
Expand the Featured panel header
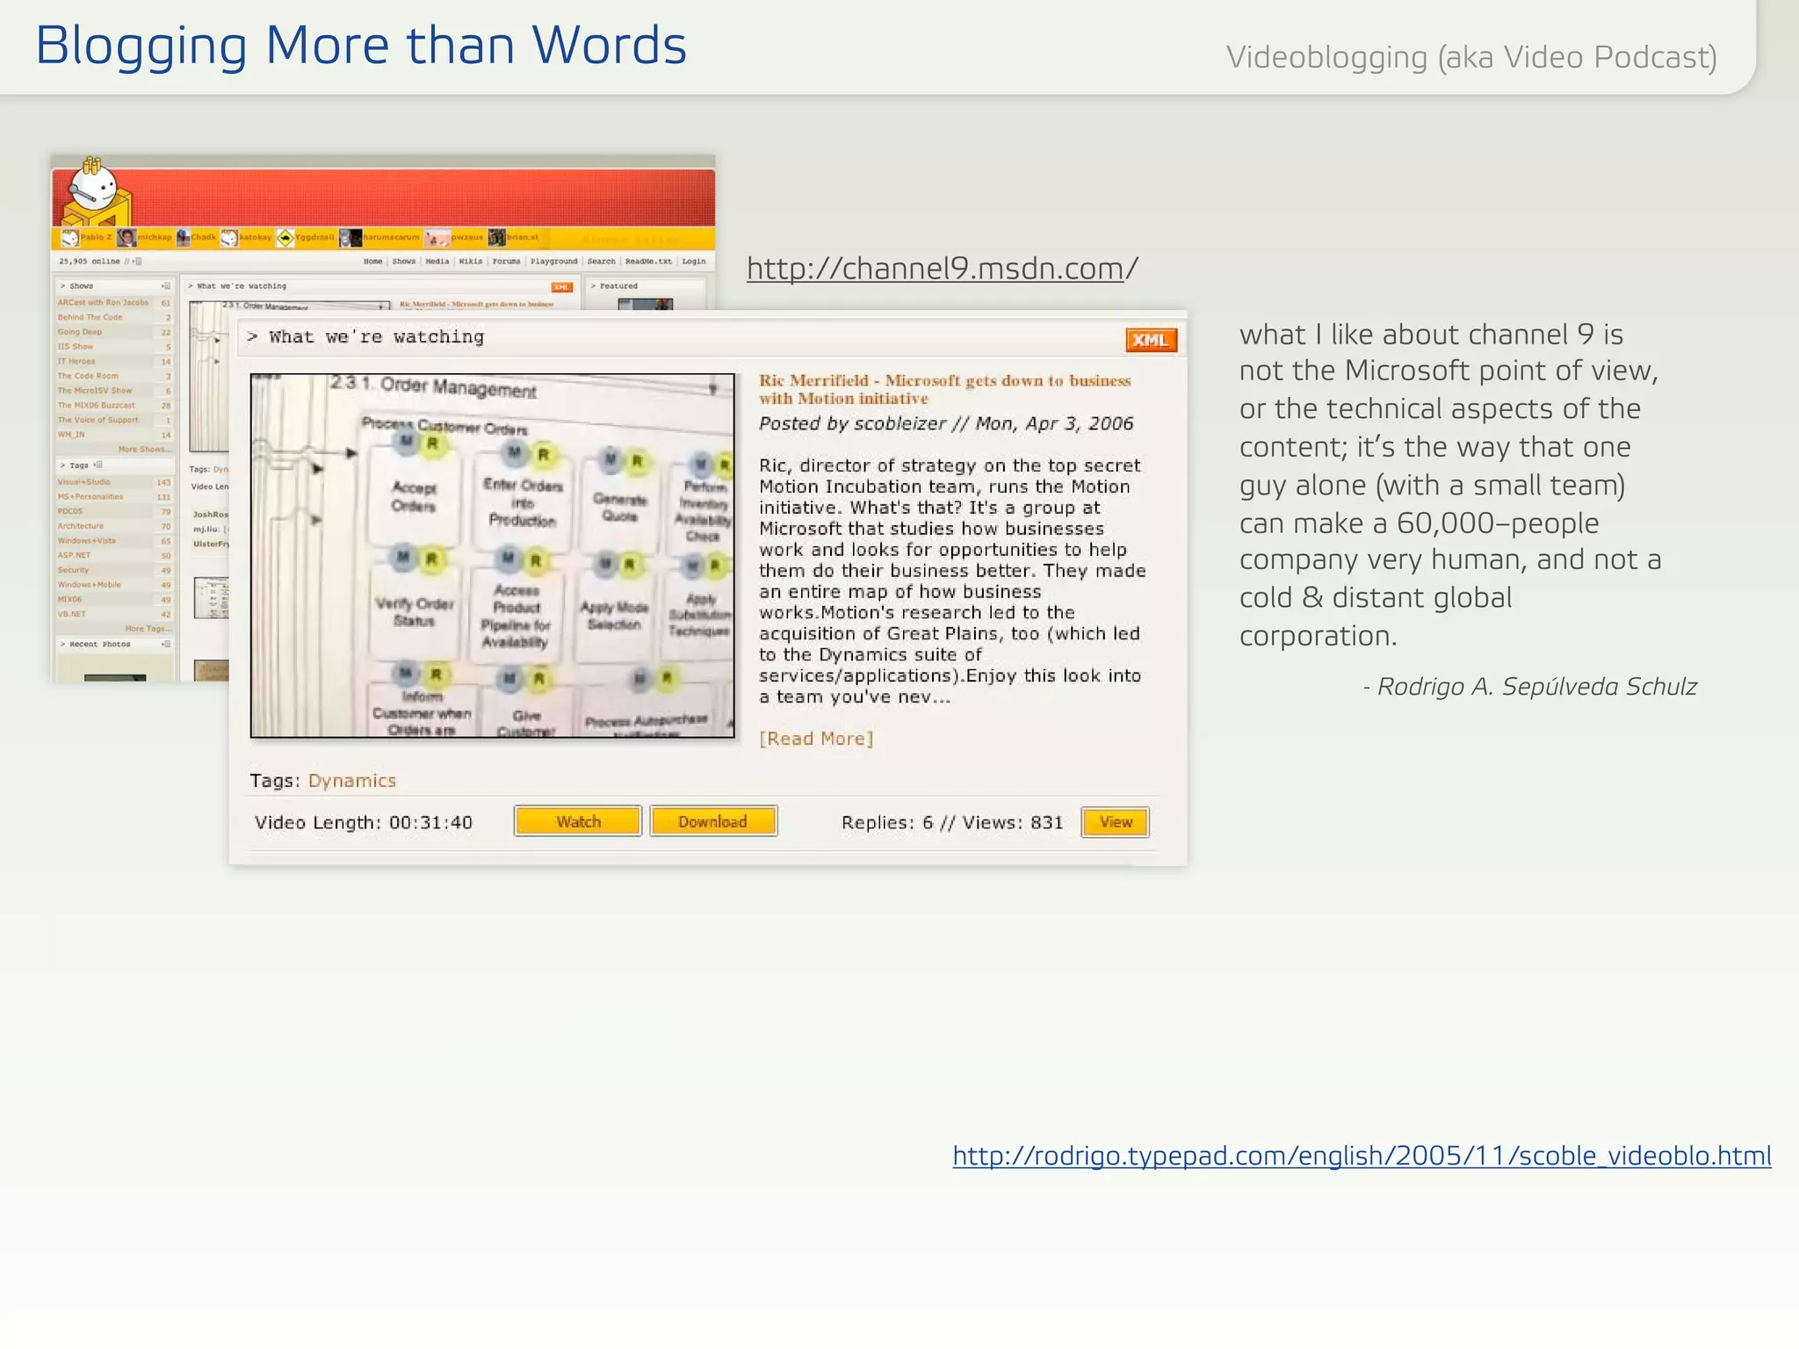[646, 286]
